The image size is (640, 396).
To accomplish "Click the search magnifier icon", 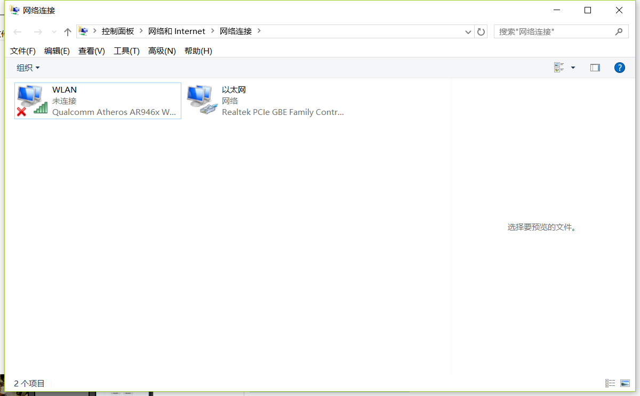I will [619, 32].
